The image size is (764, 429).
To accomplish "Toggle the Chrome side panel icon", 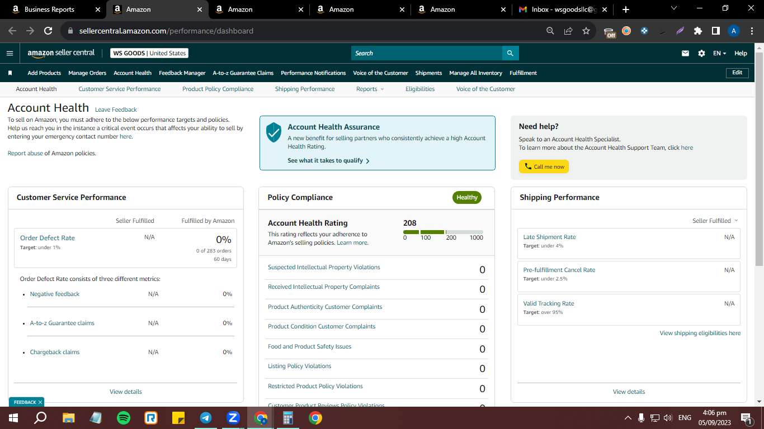I will point(716,31).
